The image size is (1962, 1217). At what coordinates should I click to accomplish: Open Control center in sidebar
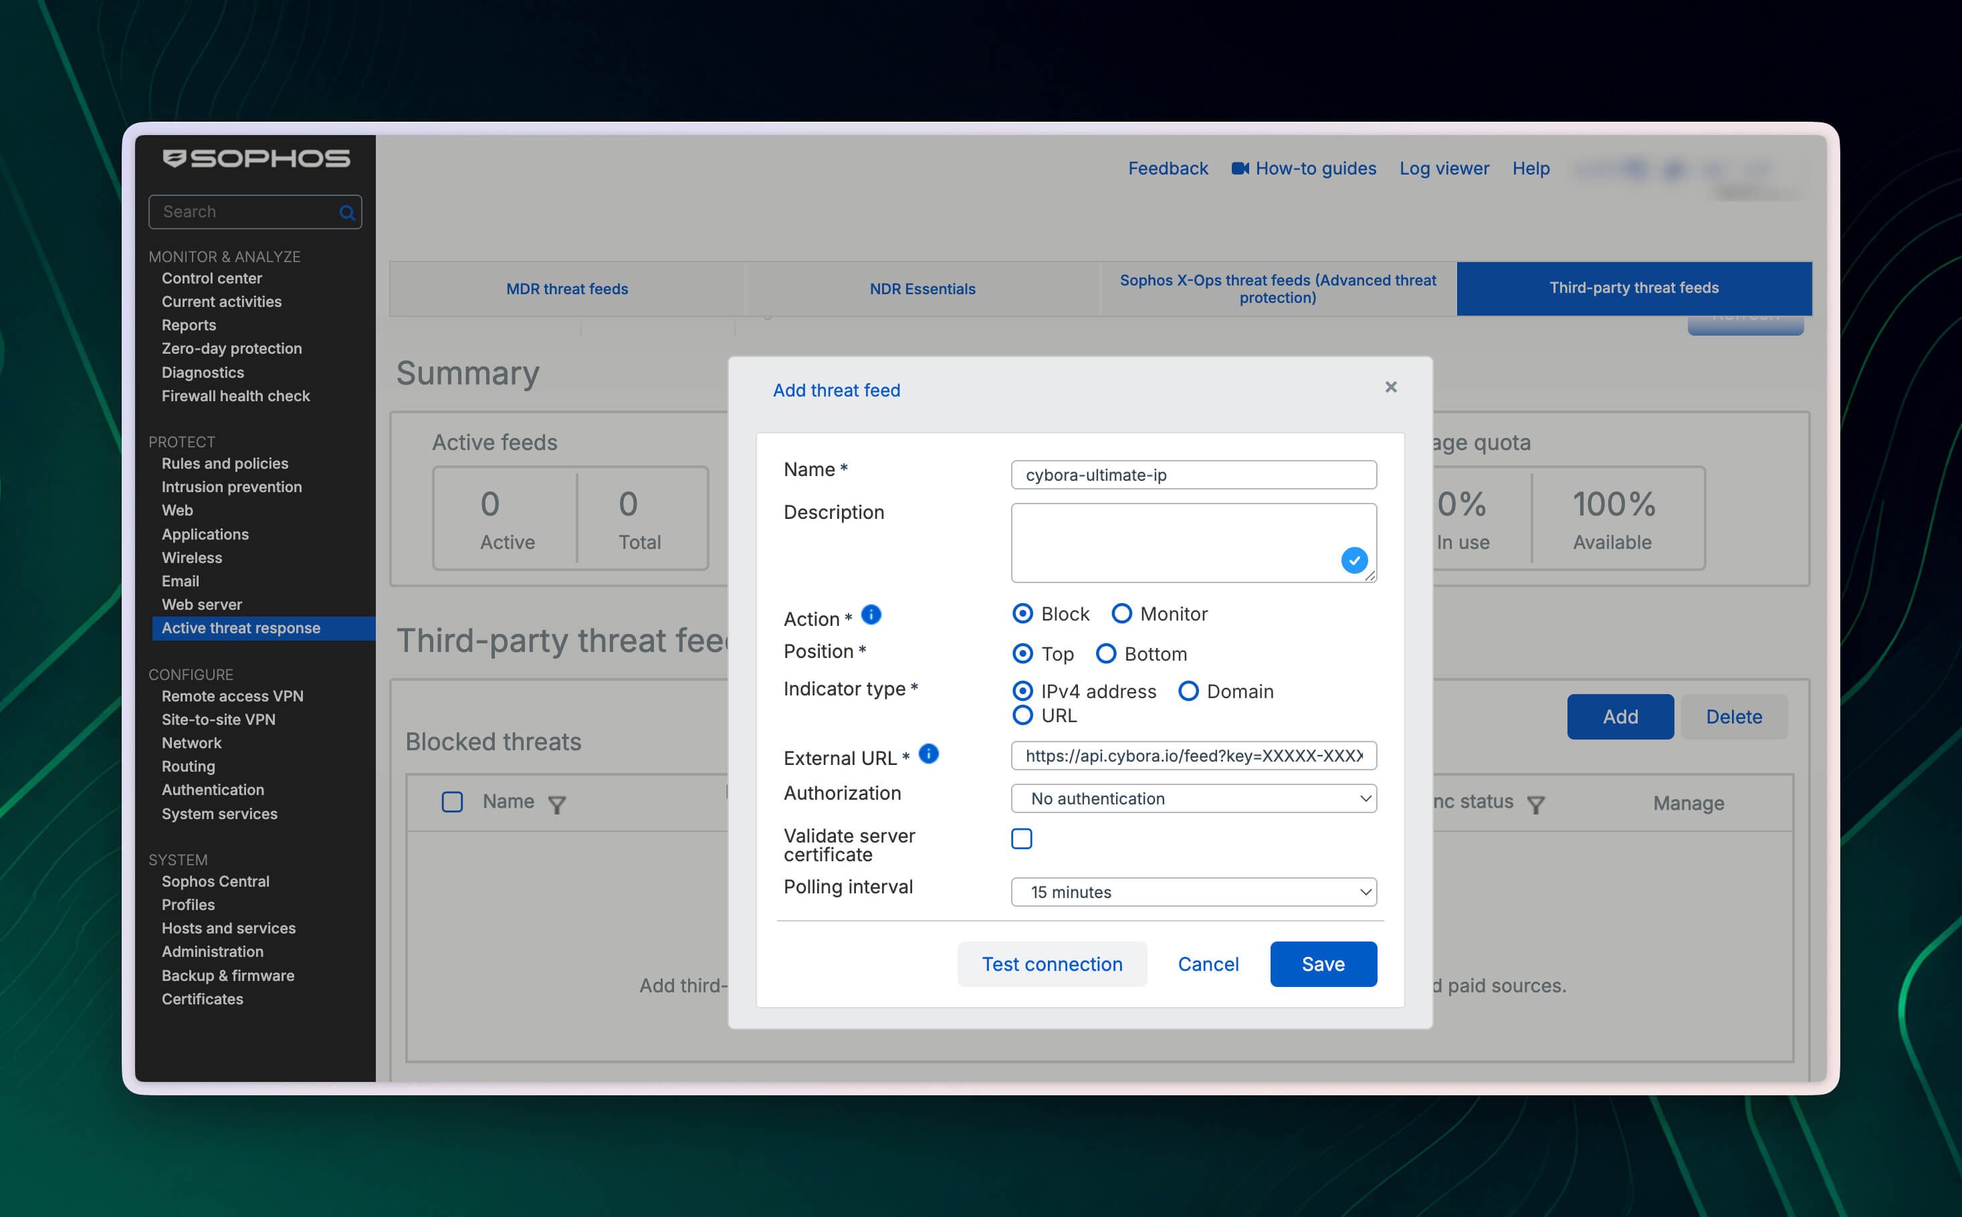[x=212, y=278]
